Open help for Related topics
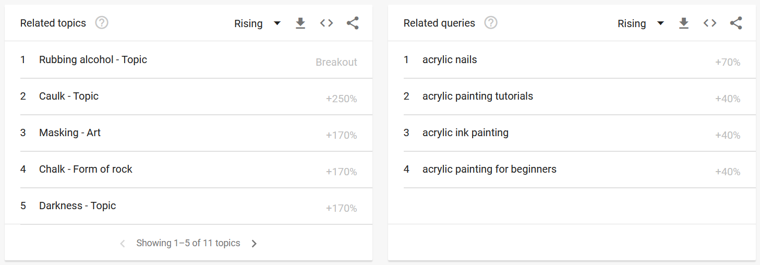The height and width of the screenshot is (265, 760). click(x=102, y=23)
